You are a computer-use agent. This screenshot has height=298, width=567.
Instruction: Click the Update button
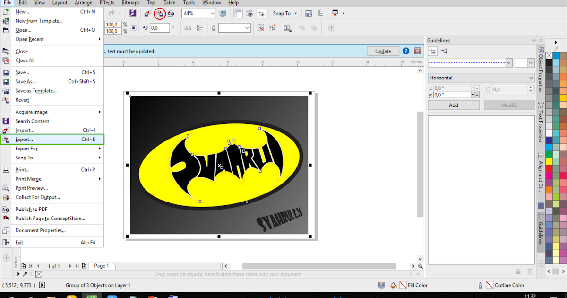(x=383, y=51)
